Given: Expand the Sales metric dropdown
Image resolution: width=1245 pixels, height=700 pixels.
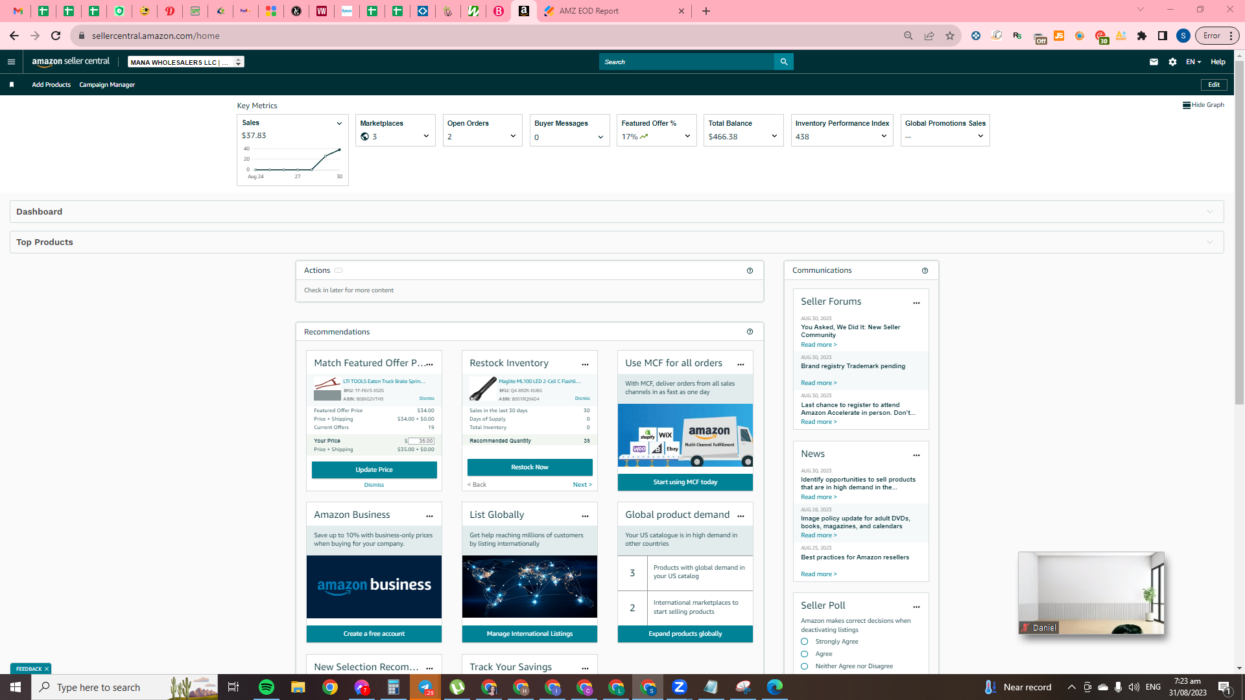Looking at the screenshot, I should point(339,124).
